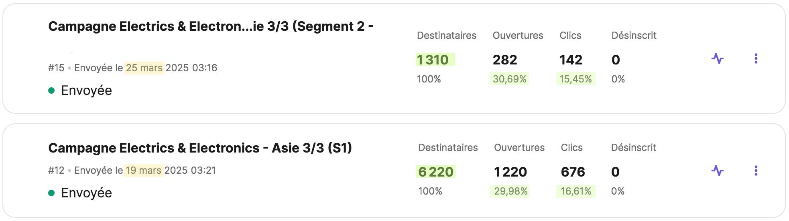Image resolution: width=789 pixels, height=221 pixels.
Task: Open three-dot menu for Asie 3/3 (S1) campaign
Action: tap(756, 171)
